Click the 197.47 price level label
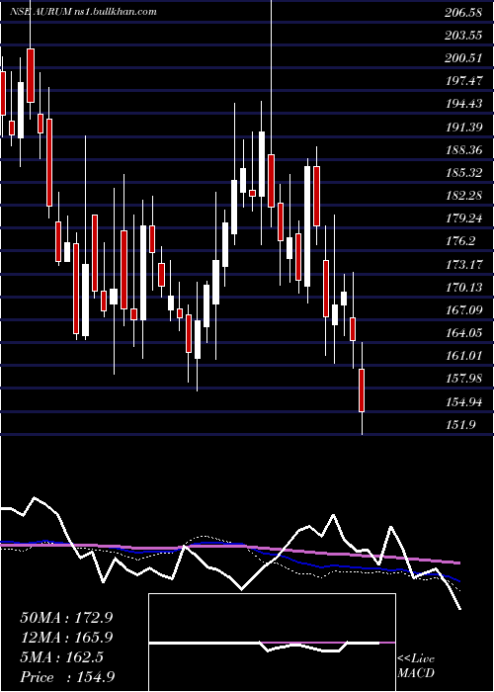 pyautogui.click(x=463, y=82)
